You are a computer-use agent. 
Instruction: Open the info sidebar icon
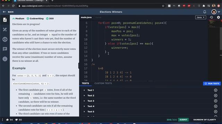[x=5, y=59]
